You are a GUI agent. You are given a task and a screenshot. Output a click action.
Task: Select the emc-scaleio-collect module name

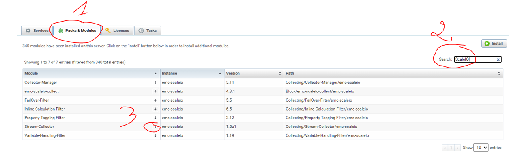[41, 91]
